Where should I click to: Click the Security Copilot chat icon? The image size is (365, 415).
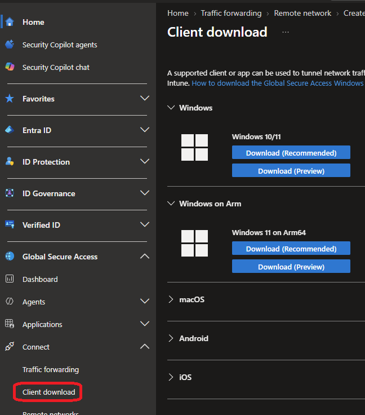click(x=10, y=67)
